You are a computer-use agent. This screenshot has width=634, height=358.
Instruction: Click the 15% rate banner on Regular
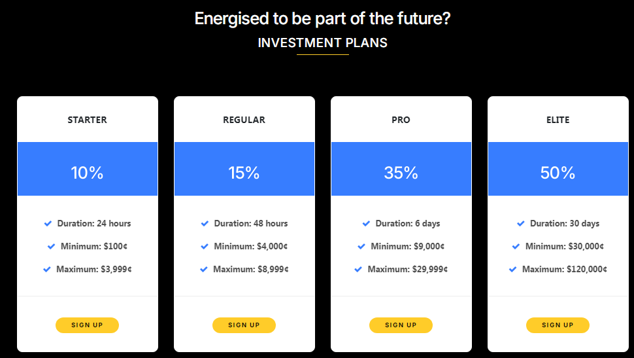point(244,169)
